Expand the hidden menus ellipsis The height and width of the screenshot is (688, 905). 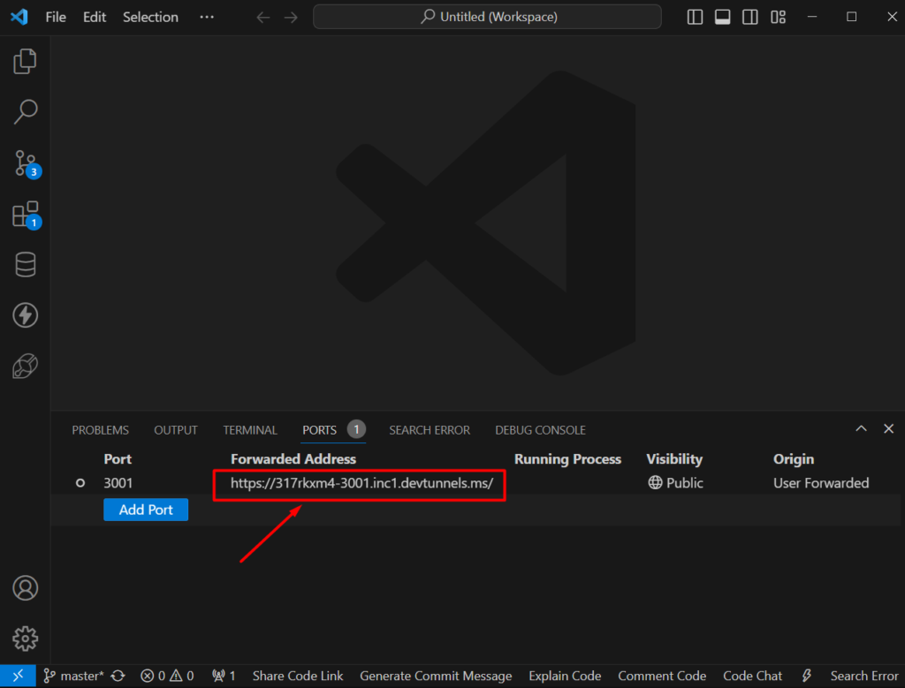pyautogui.click(x=207, y=17)
